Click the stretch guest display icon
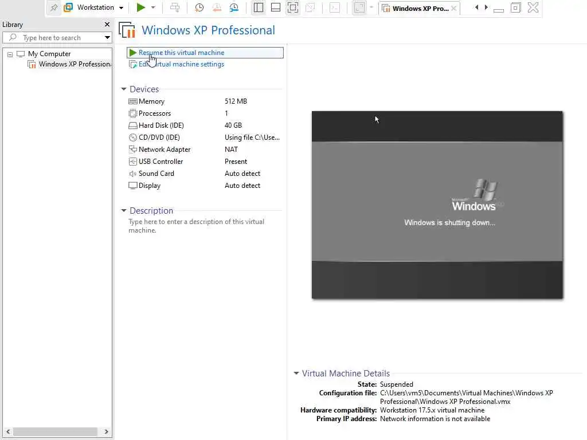587x440 pixels. [359, 7]
